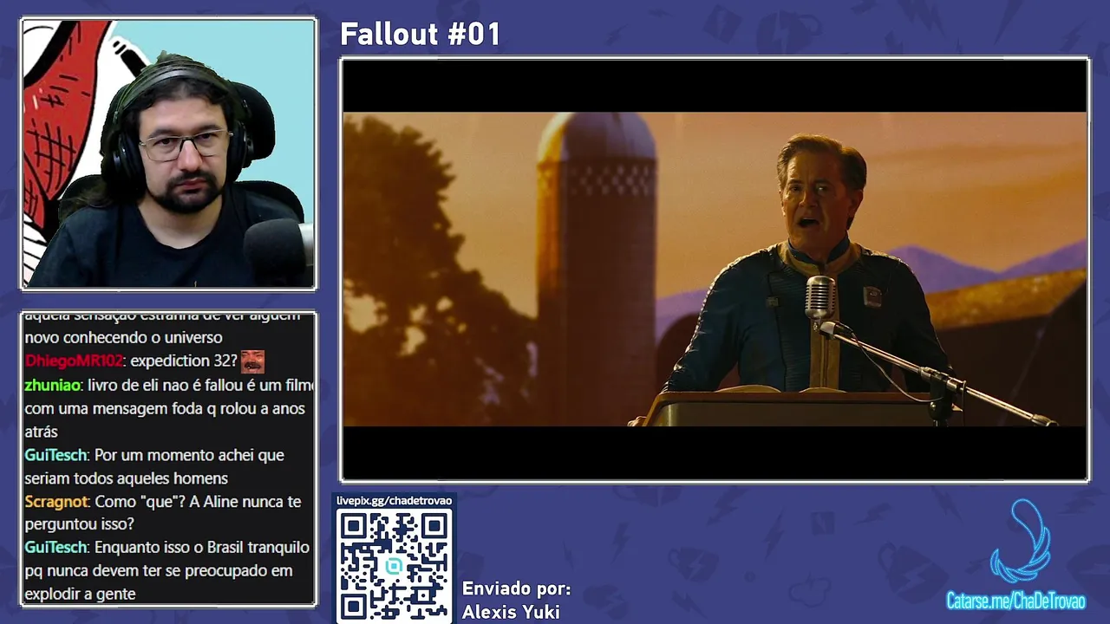Click the text 'novo conhecendo o universo'
Screen dimensions: 1110x624
[x=123, y=338]
